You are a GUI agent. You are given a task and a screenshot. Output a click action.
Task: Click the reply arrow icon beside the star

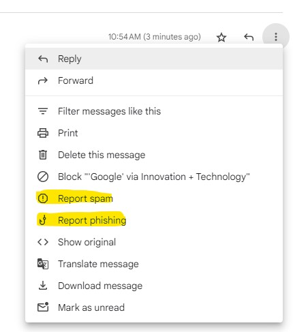pyautogui.click(x=249, y=37)
